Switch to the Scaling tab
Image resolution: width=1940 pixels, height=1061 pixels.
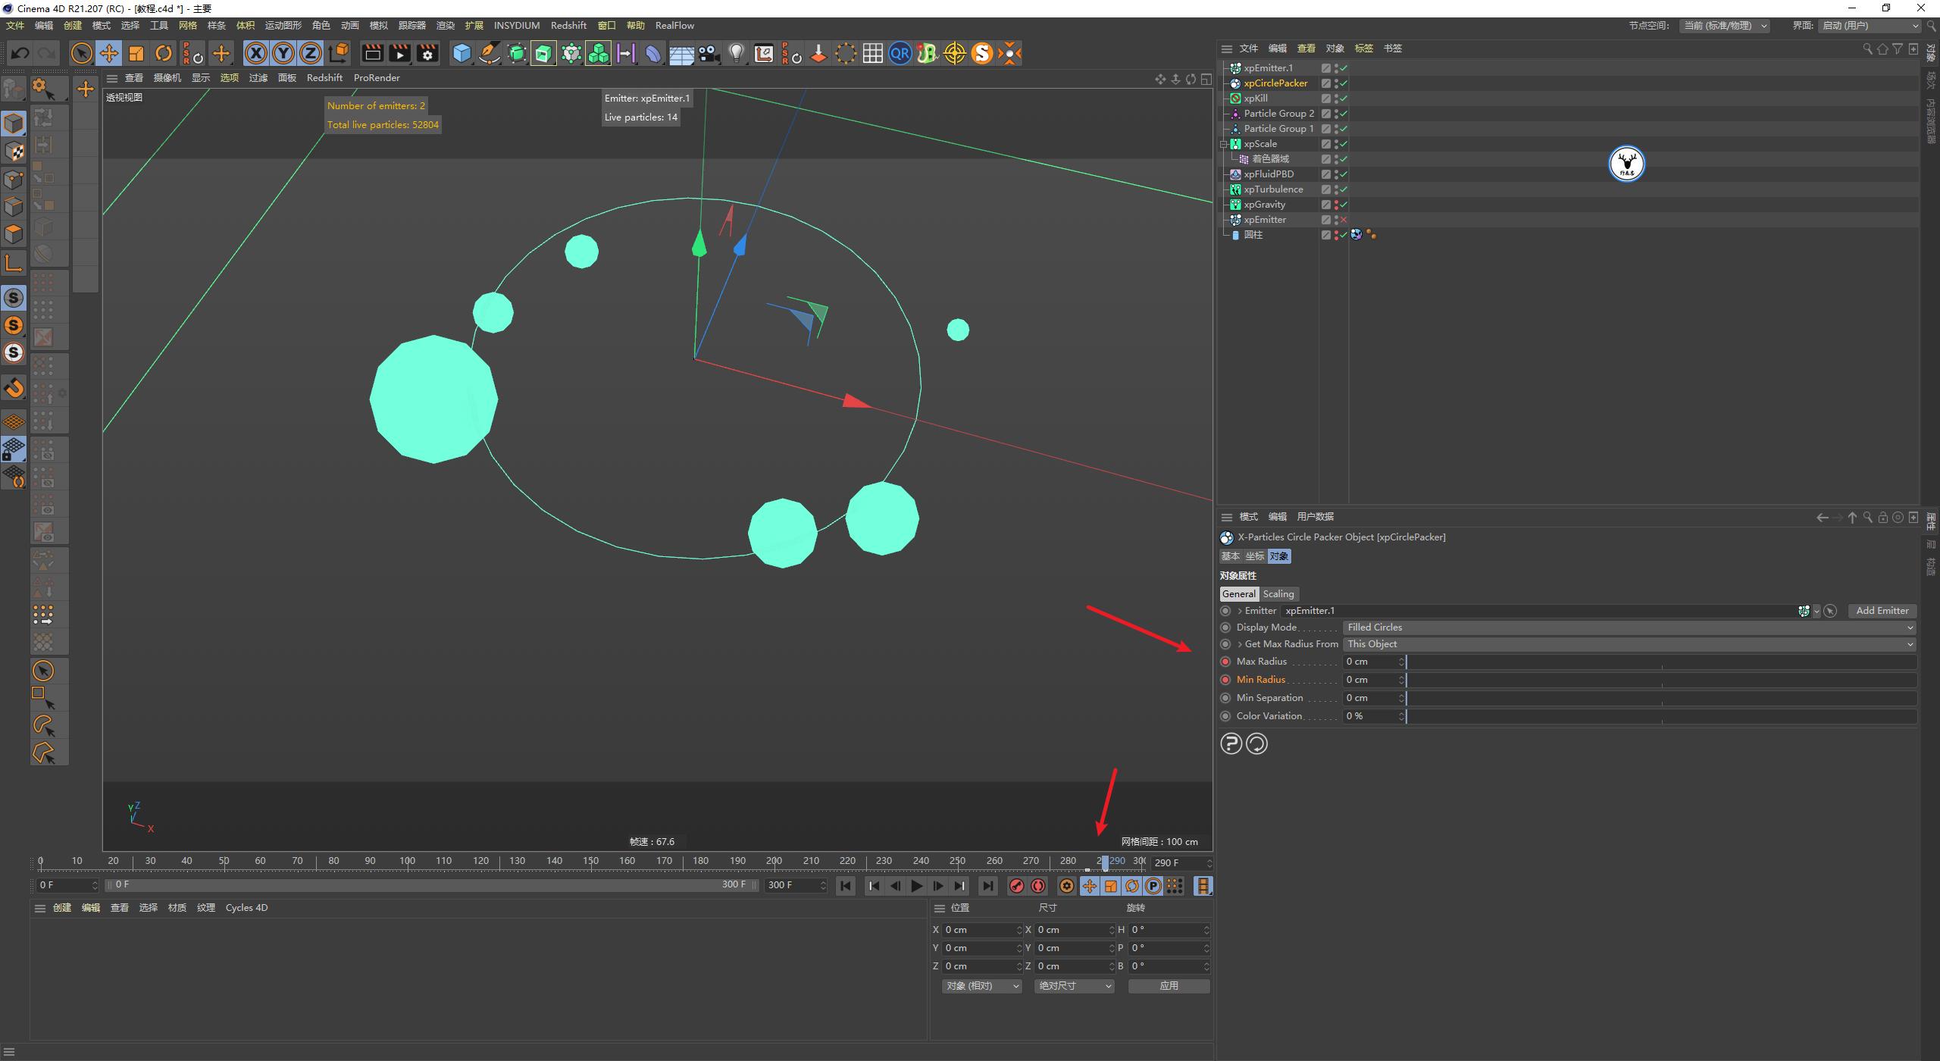pyautogui.click(x=1278, y=593)
